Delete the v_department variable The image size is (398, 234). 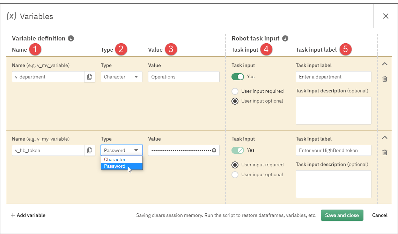point(385,79)
